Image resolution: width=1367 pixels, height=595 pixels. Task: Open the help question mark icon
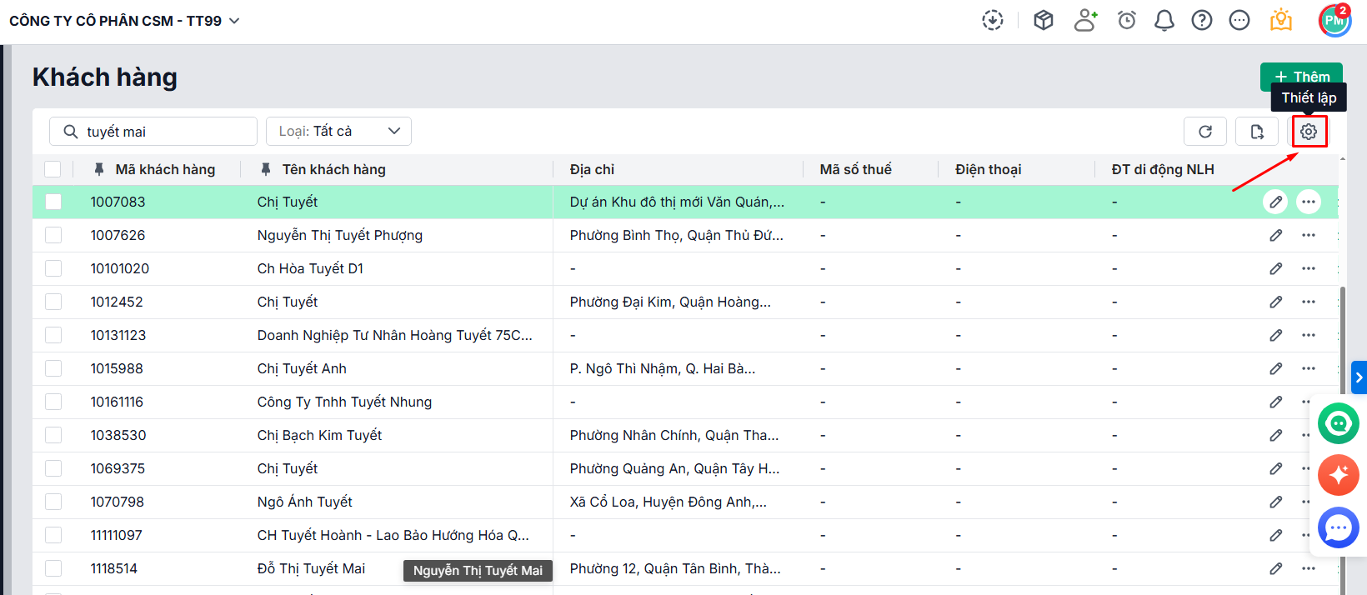[x=1201, y=21]
